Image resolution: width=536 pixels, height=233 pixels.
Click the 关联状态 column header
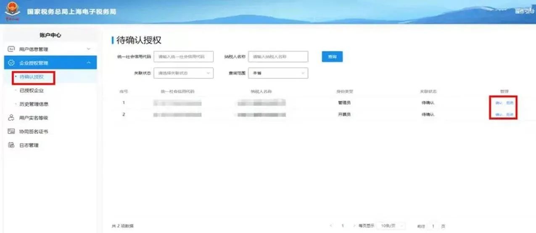click(428, 91)
